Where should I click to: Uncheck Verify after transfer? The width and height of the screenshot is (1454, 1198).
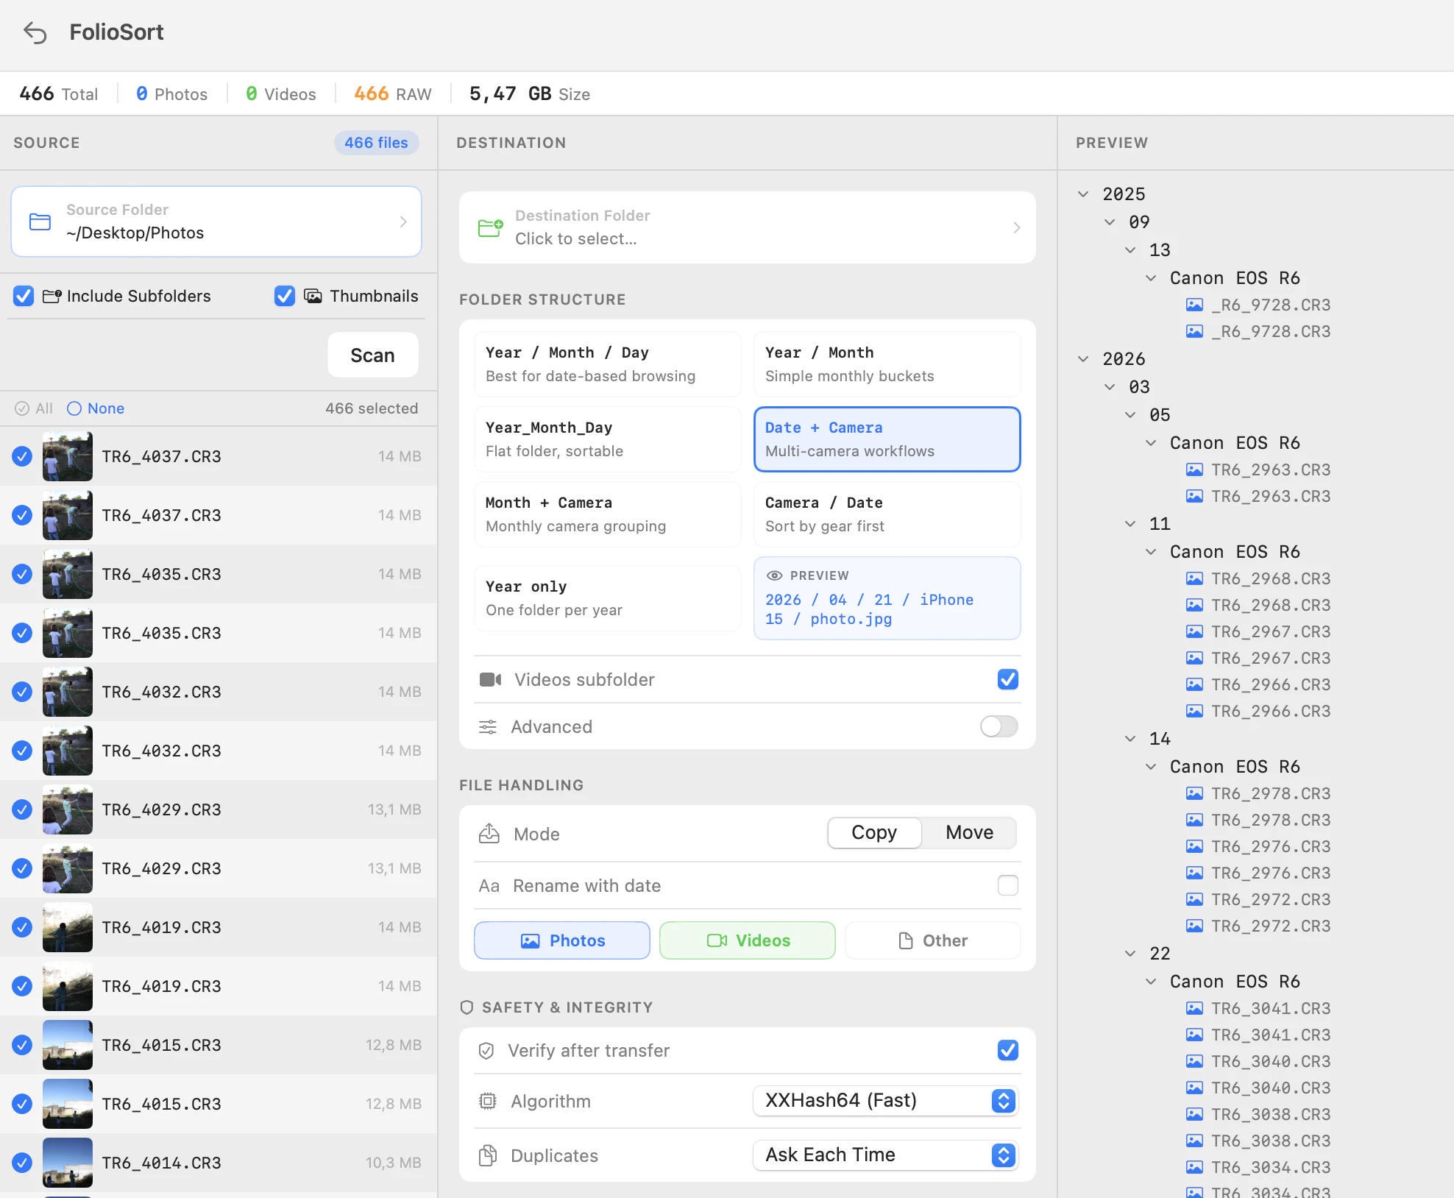pos(1008,1050)
